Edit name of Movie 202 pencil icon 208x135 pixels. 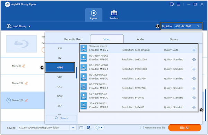tap(26, 83)
